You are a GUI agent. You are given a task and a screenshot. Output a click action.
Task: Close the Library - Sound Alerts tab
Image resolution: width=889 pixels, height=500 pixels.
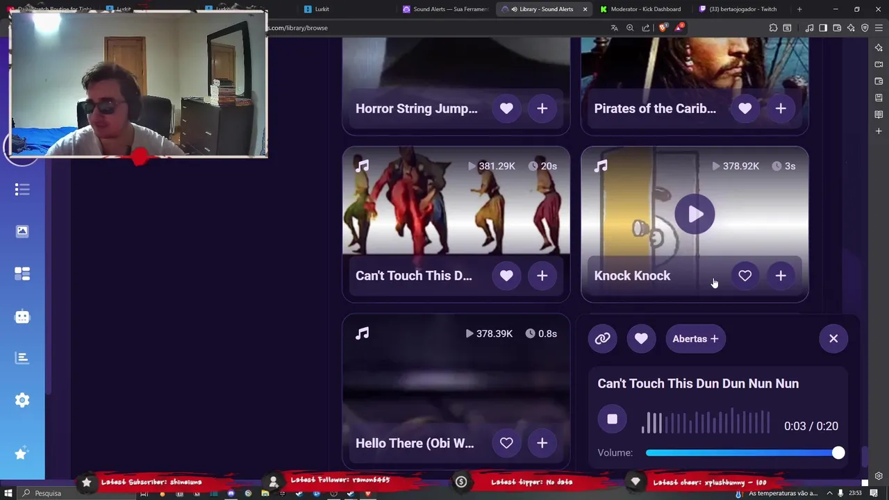click(x=585, y=9)
